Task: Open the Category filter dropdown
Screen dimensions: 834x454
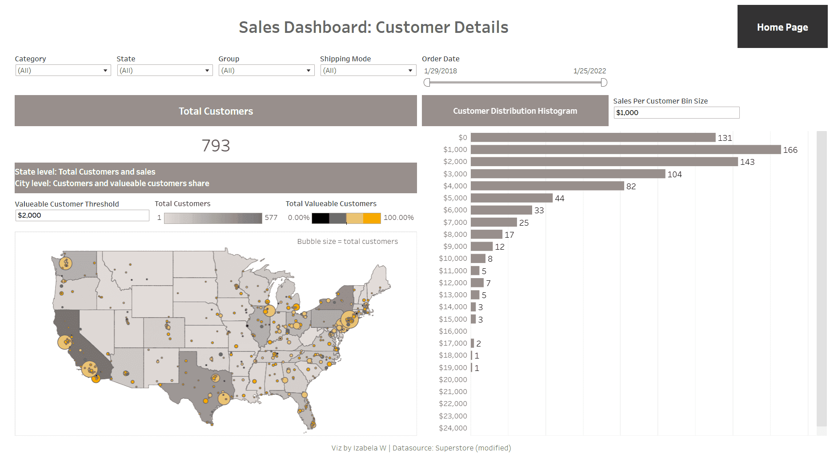Action: tap(63, 71)
